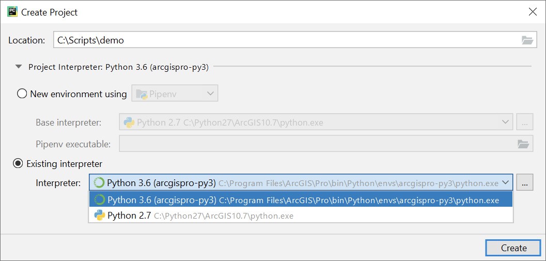Image resolution: width=546 pixels, height=261 pixels.
Task: Click the conda ring icon in highlighted list option
Action: point(100,201)
